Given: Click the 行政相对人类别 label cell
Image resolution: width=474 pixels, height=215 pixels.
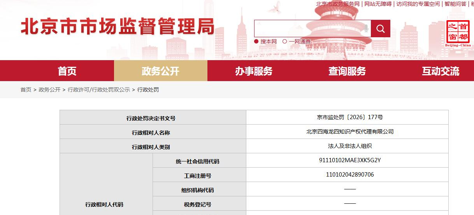Looking at the screenshot, I should (153, 147).
